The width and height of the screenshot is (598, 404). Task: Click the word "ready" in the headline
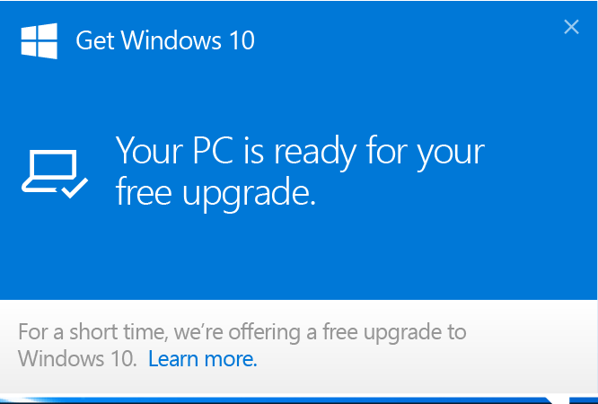316,151
